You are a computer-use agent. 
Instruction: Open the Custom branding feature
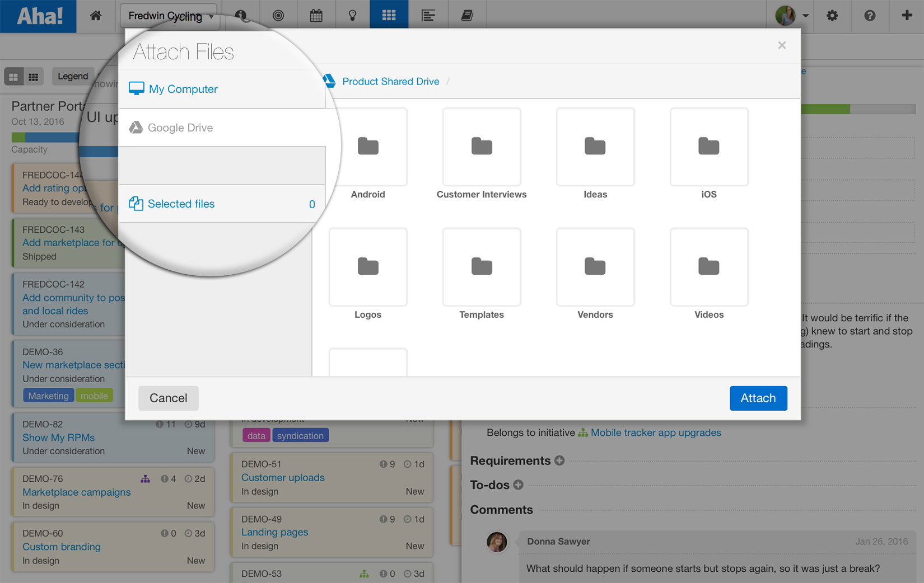click(x=62, y=547)
